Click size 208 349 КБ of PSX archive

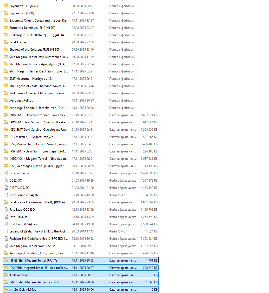[x=150, y=268]
